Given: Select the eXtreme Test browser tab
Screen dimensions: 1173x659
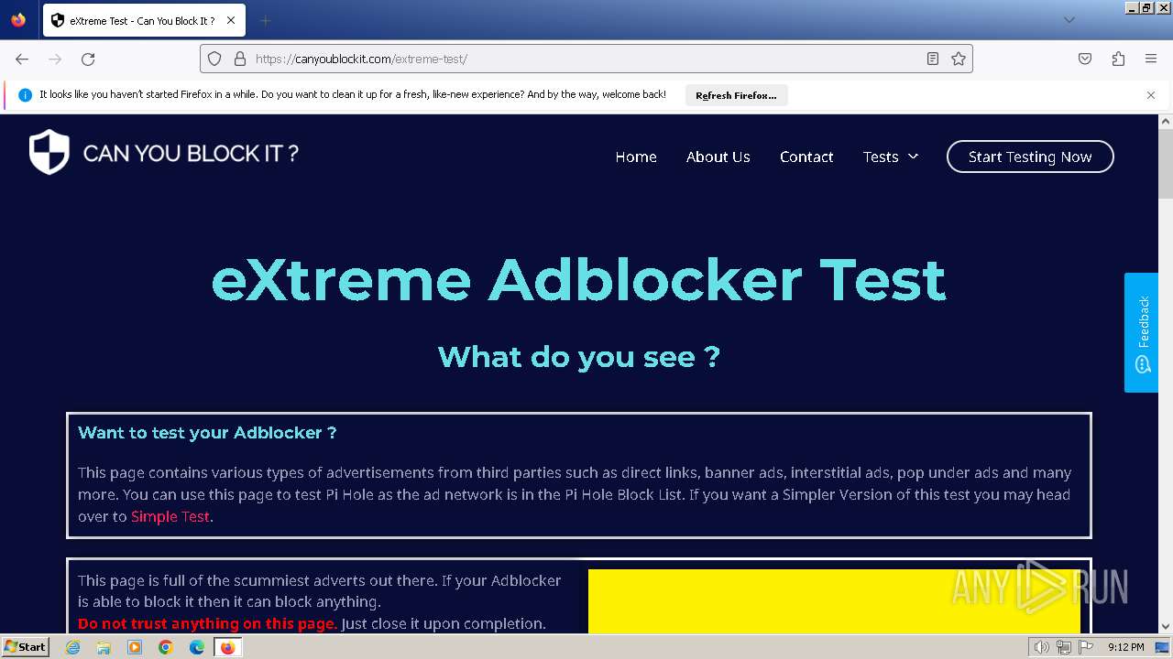Looking at the screenshot, I should point(142,20).
